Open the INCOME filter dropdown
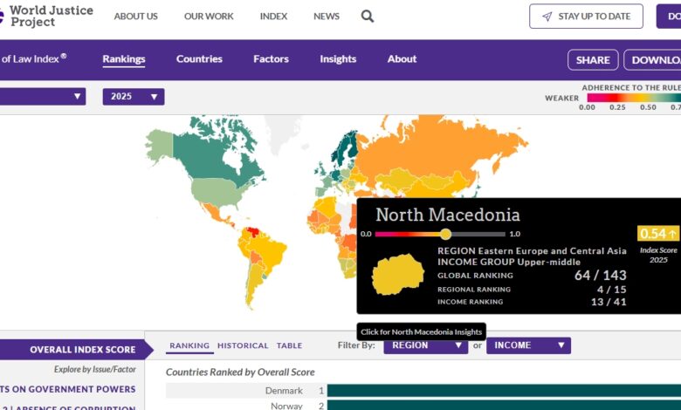This screenshot has width=681, height=410. (528, 345)
